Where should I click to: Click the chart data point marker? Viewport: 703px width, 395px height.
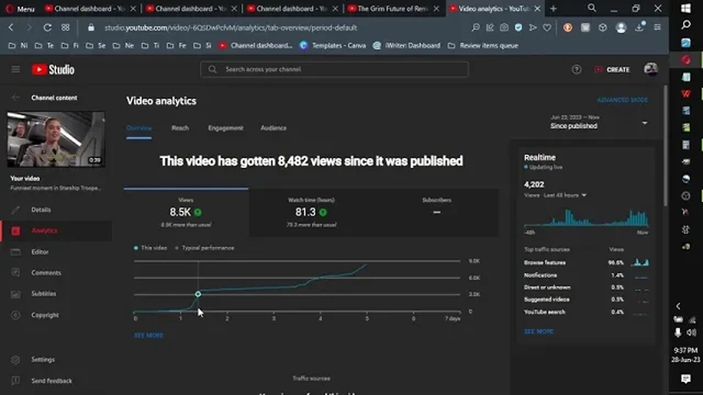click(198, 294)
